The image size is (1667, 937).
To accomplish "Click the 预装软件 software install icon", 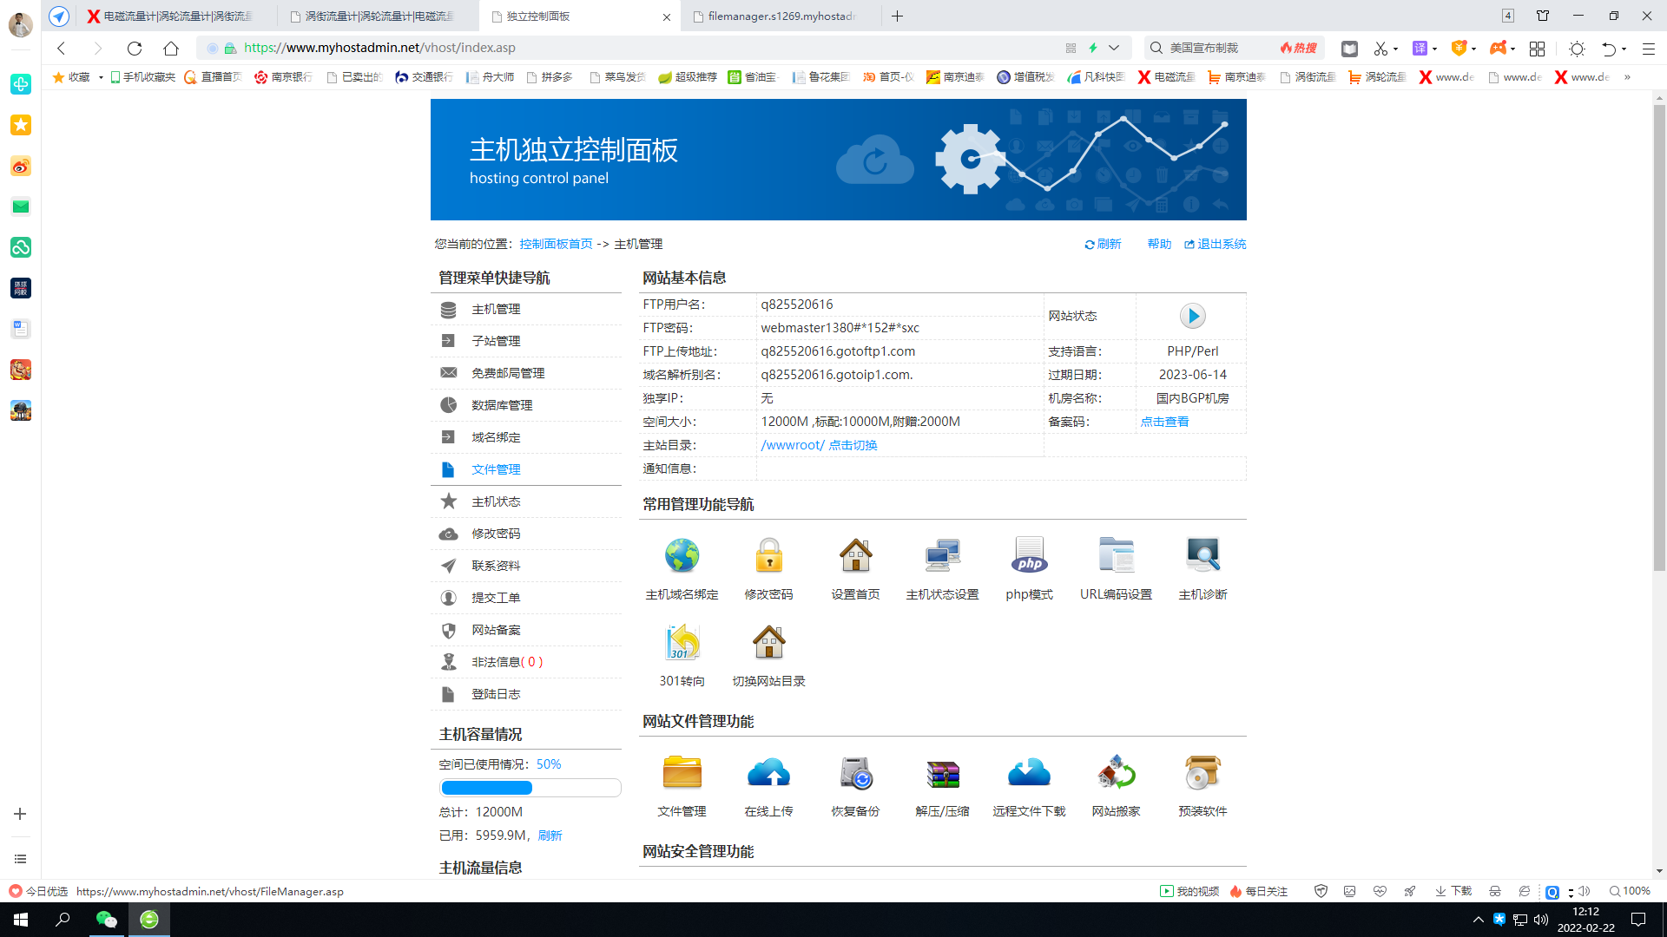I will [x=1202, y=771].
